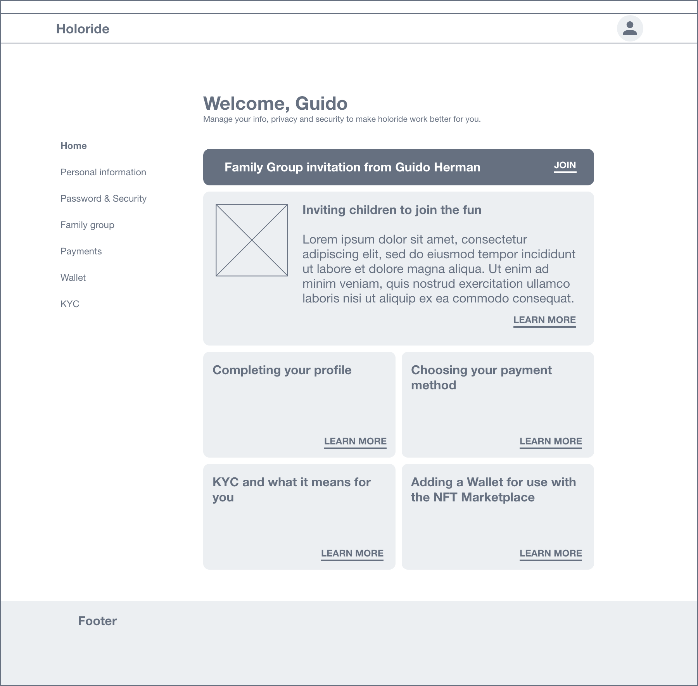Click the Footer text

[97, 621]
